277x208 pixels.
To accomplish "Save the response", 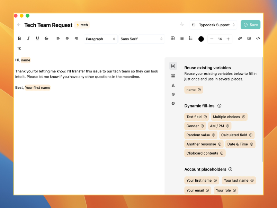I will point(250,25).
